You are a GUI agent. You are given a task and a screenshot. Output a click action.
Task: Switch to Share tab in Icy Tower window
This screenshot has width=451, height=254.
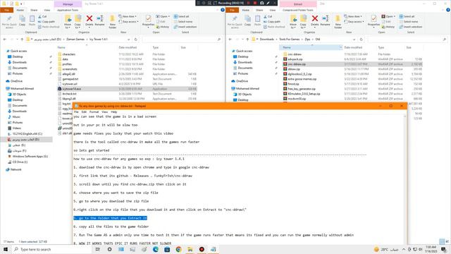pyautogui.click(x=34, y=10)
